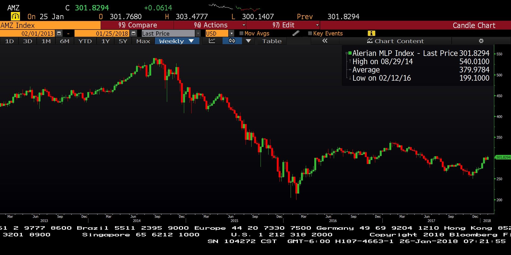Click the 550 label on price axis
The width and height of the screenshot is (511, 255).
click(x=499, y=54)
